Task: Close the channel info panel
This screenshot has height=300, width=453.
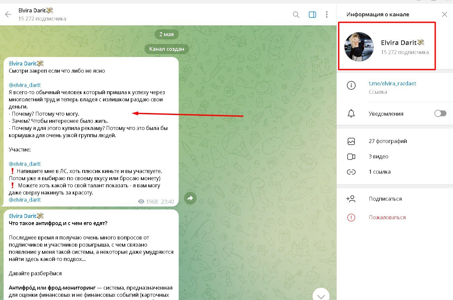Action: coord(445,14)
